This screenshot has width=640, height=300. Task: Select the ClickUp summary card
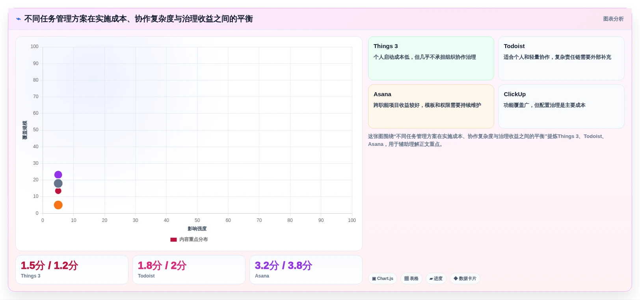pos(561,106)
